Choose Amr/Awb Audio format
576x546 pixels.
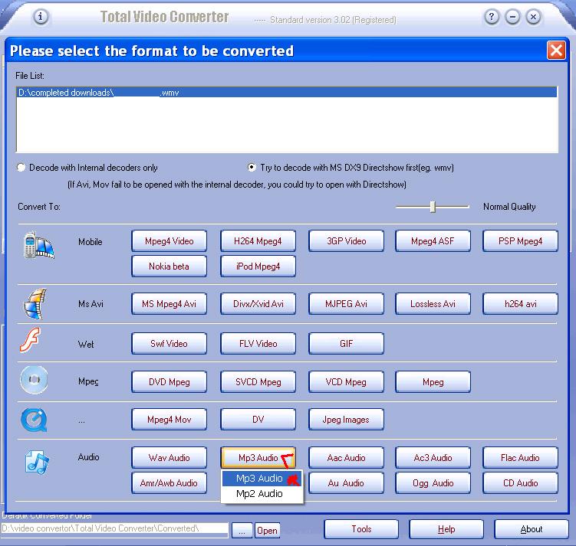tap(169, 483)
